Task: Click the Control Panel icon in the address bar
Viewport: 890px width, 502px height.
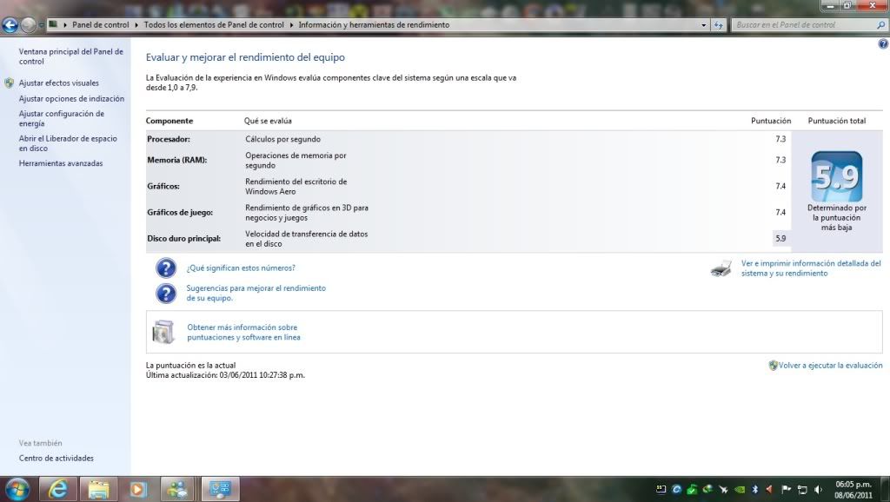Action: (x=53, y=24)
